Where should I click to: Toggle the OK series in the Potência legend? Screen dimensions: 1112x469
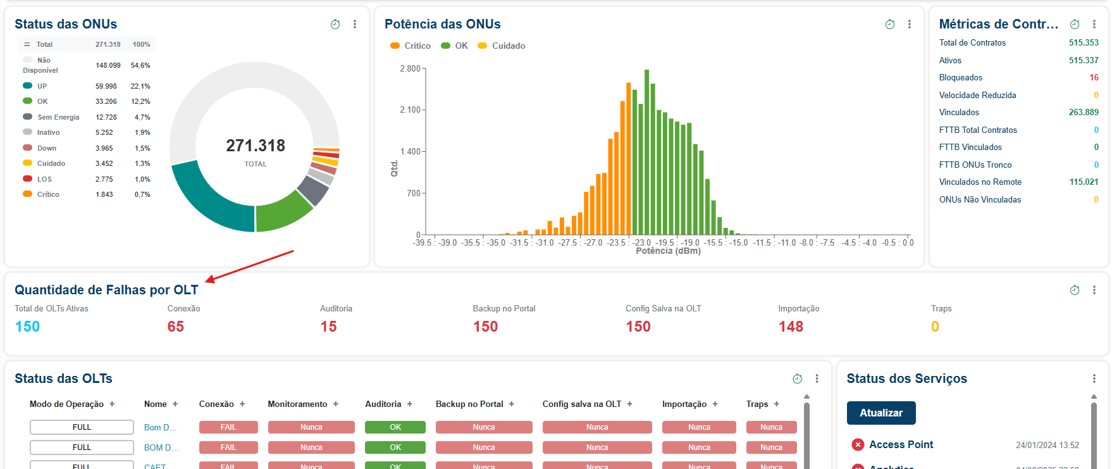[454, 46]
